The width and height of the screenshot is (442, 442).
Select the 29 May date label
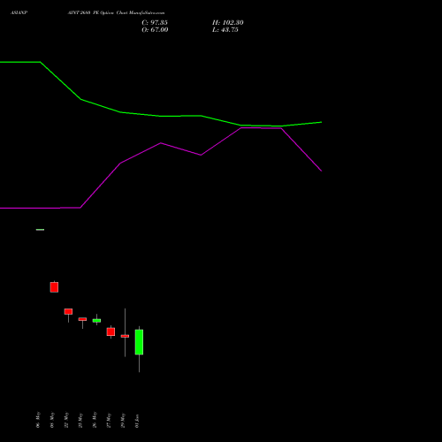[123, 420]
